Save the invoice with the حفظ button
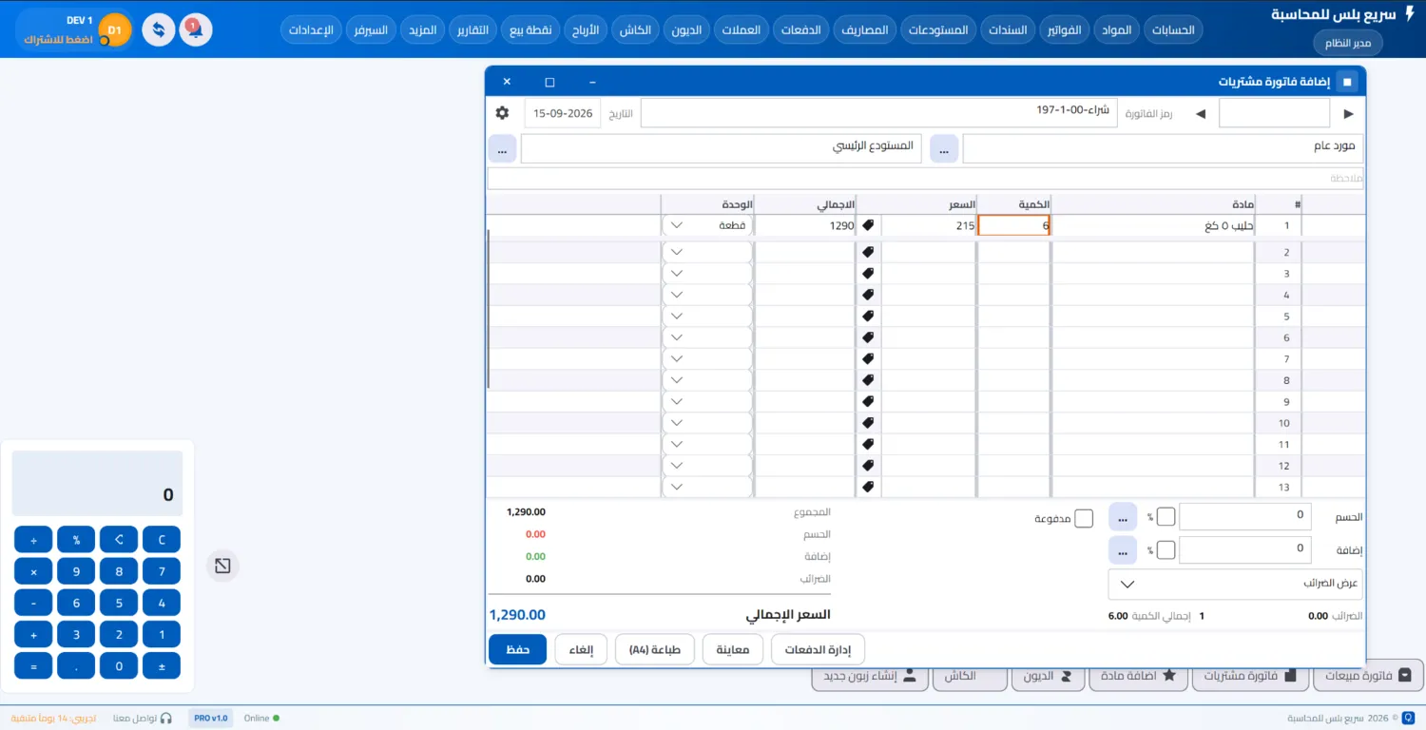 (x=518, y=649)
